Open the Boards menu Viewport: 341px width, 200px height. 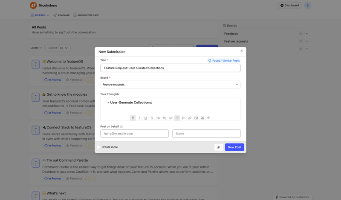[40, 15]
